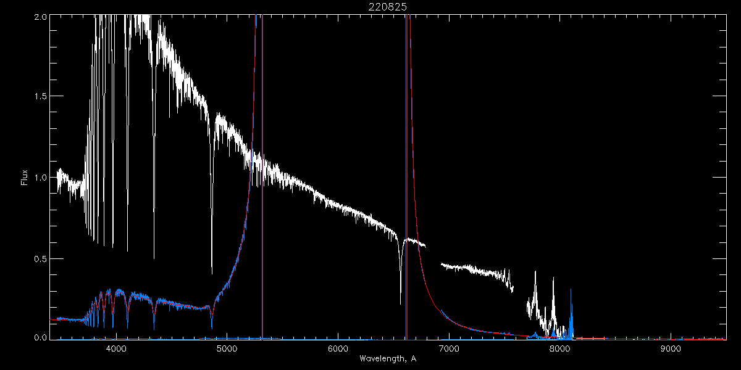Click the 1.0 flux tick label
Screen dimensions: 741x370
coord(40,178)
